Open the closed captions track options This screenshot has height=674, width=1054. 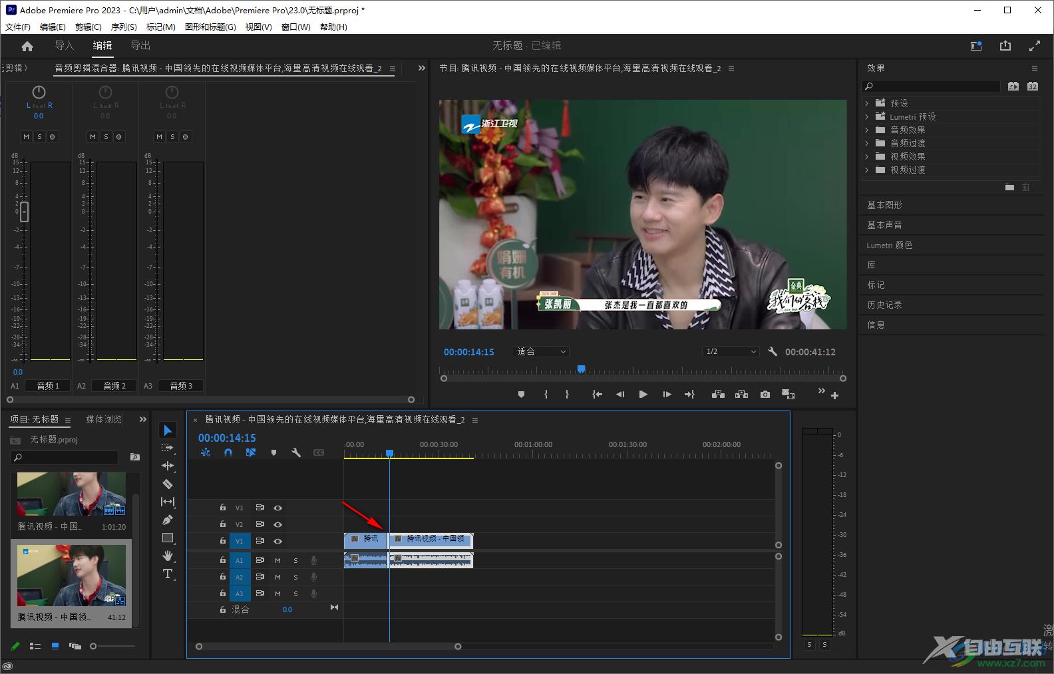319,452
